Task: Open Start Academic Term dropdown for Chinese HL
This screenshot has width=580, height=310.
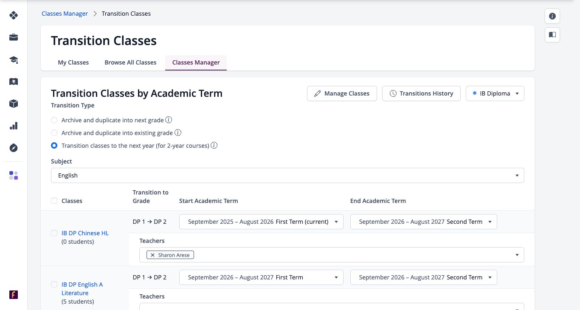Action: (261, 222)
